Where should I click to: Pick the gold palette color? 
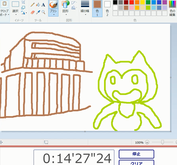pyautogui.click(x=137, y=8)
